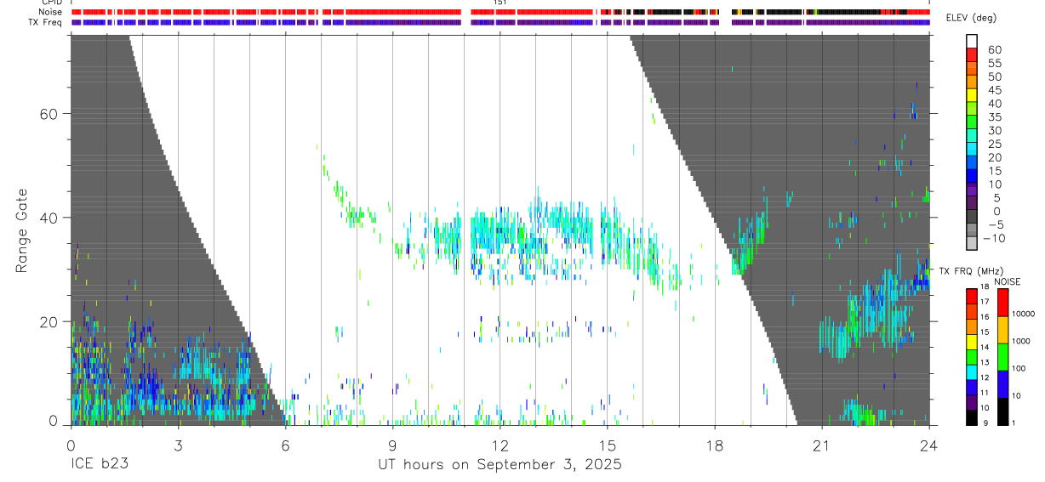
Task: Click ELEV color segment between 20 and 25
Action: coord(972,148)
